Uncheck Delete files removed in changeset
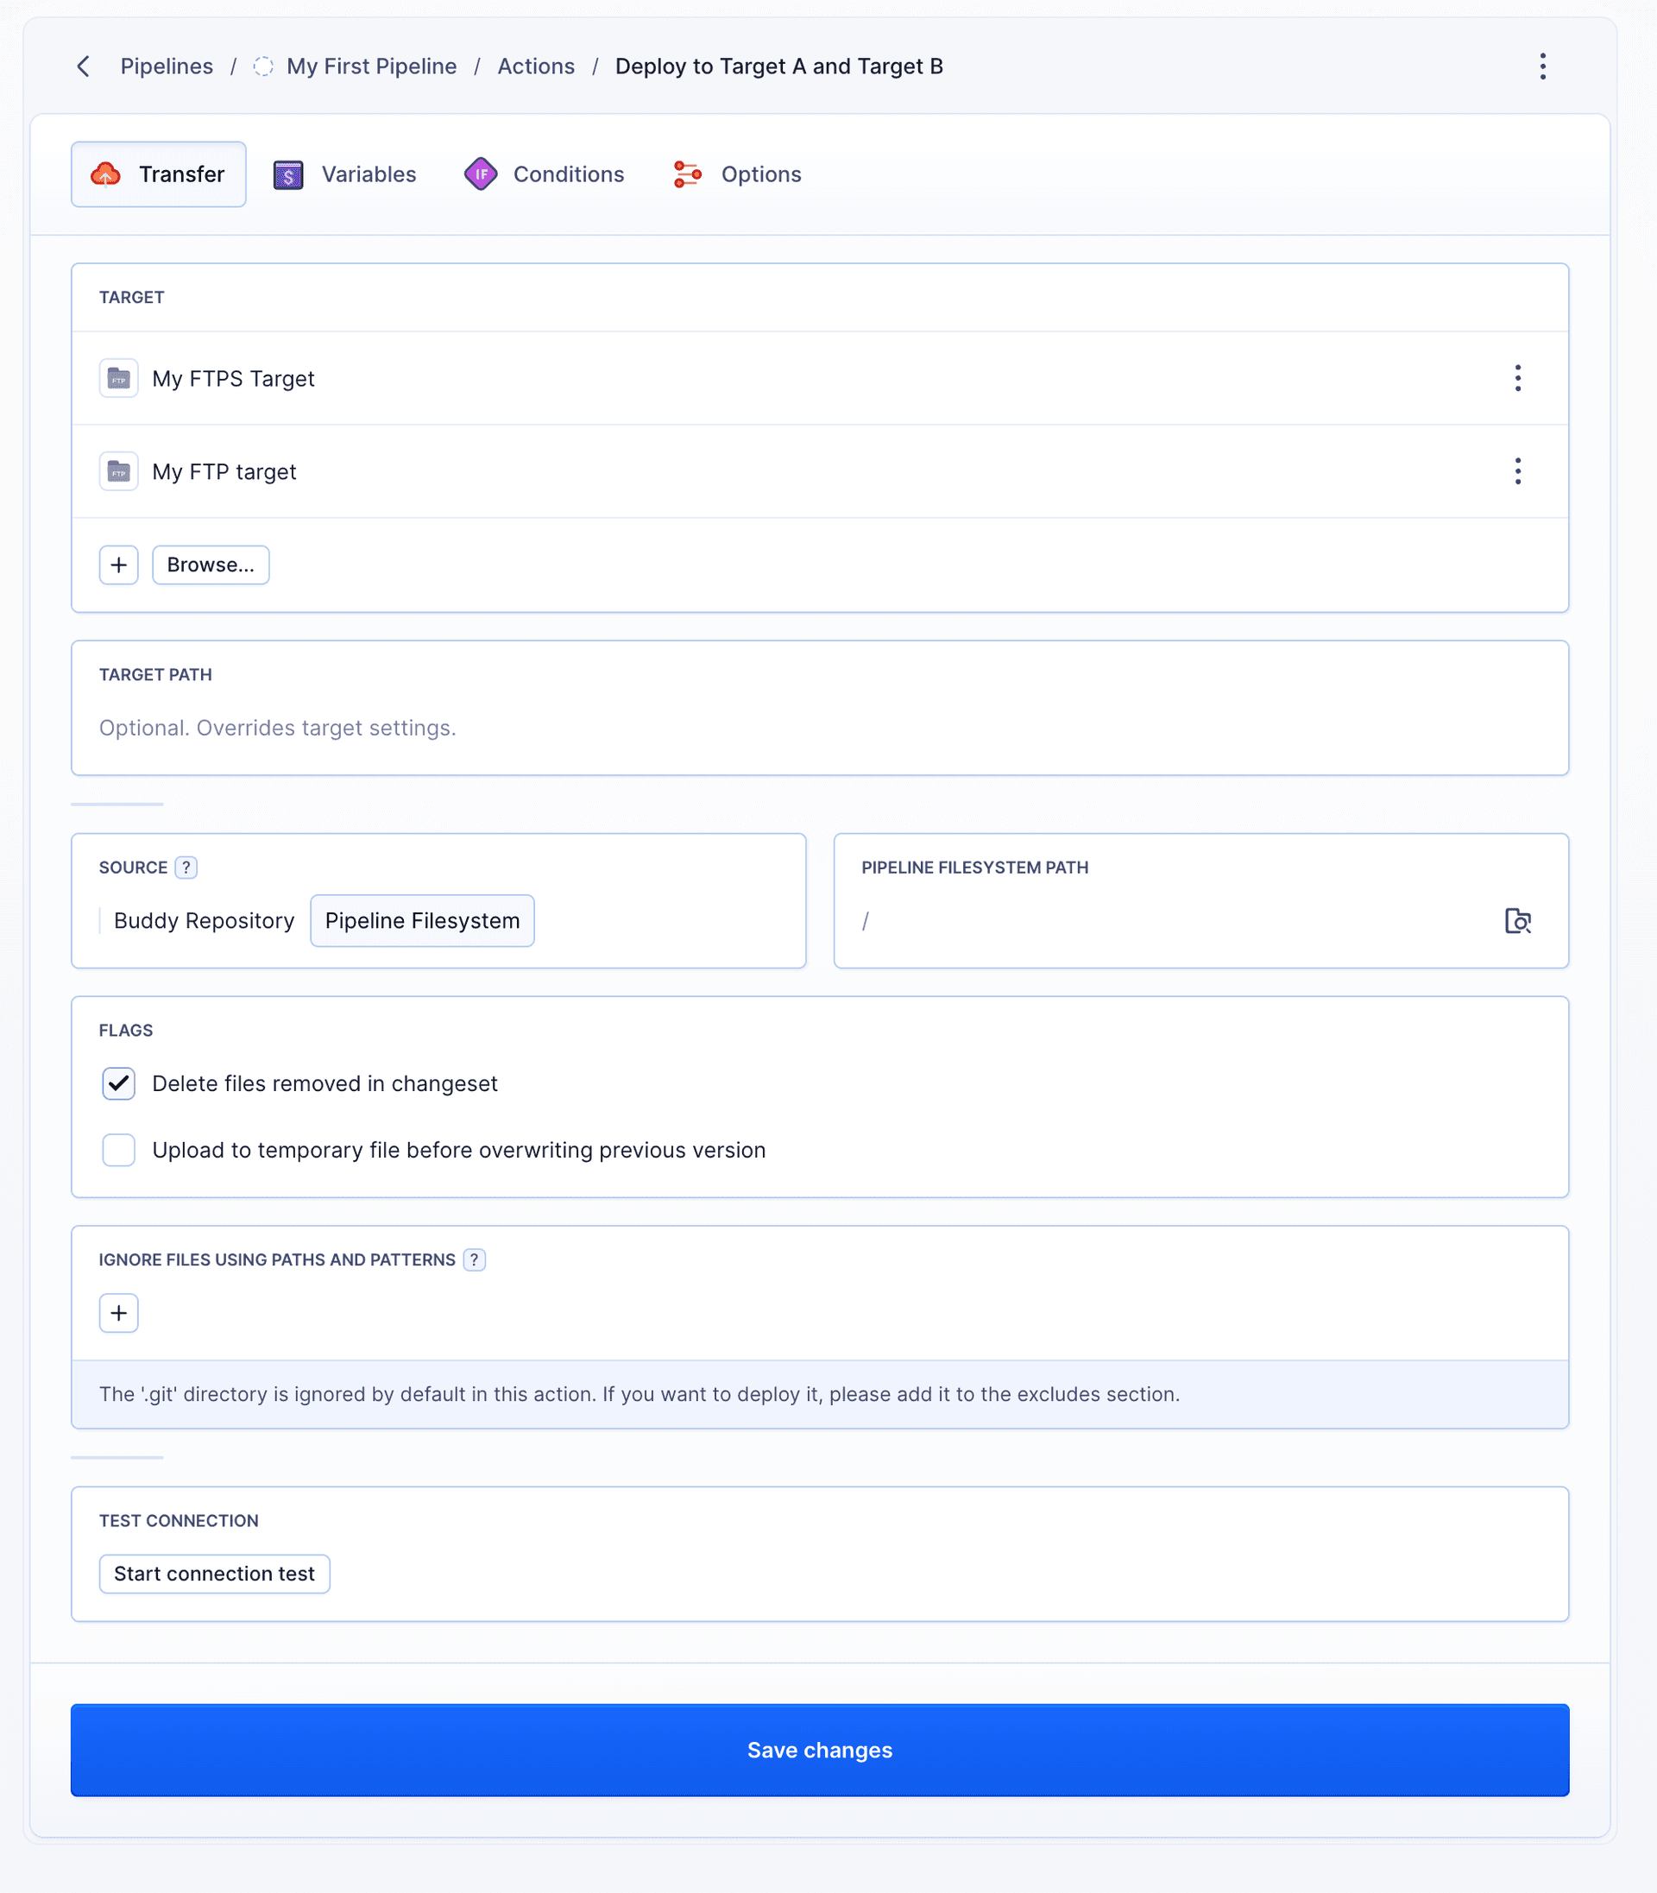The height and width of the screenshot is (1893, 1657). click(118, 1084)
